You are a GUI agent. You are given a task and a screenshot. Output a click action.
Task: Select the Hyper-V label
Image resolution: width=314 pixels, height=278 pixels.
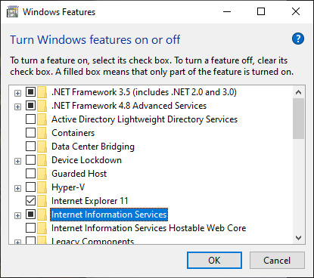(68, 187)
